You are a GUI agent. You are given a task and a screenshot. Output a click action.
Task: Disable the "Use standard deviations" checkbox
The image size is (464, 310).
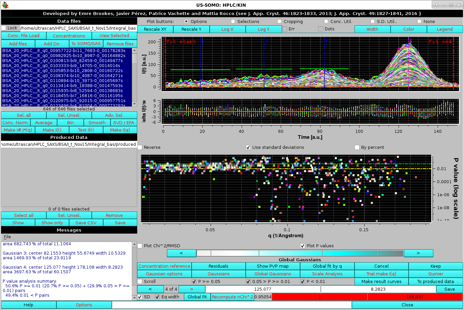(248, 147)
